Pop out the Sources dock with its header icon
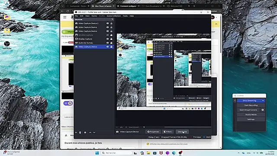The width and height of the screenshot is (277, 156). (x=112, y=19)
